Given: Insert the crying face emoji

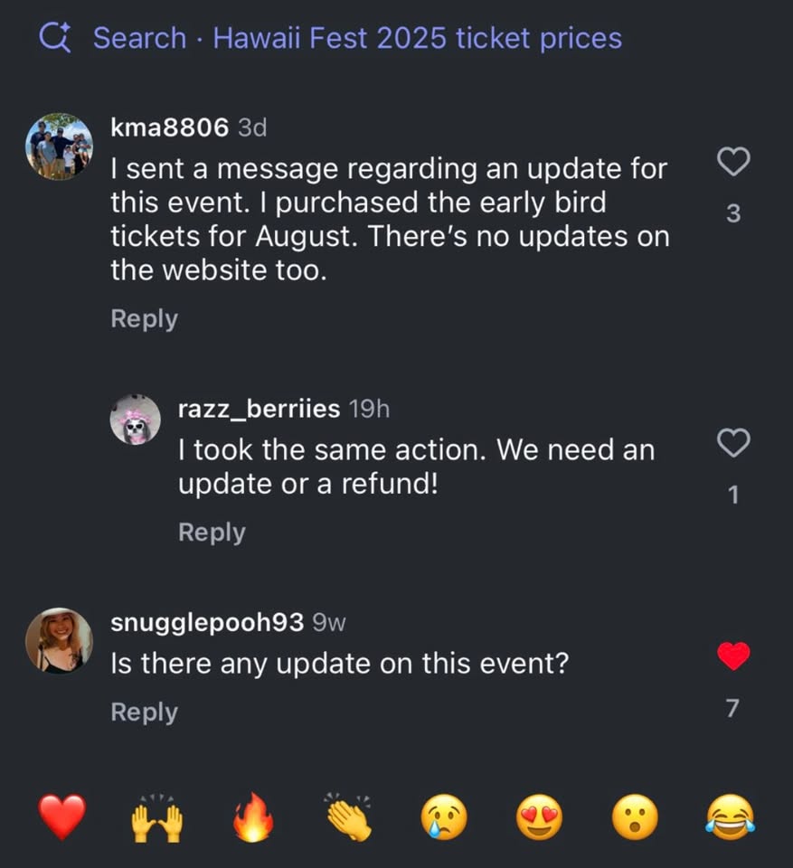Looking at the screenshot, I should click(444, 818).
